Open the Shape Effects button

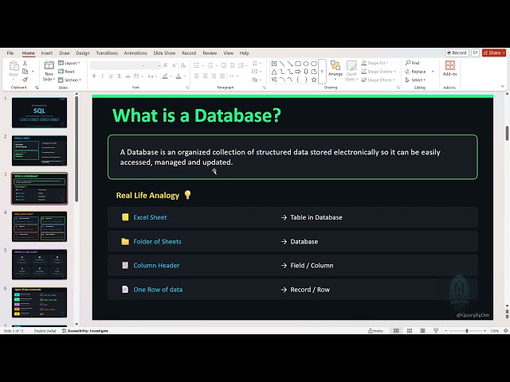pyautogui.click(x=378, y=80)
